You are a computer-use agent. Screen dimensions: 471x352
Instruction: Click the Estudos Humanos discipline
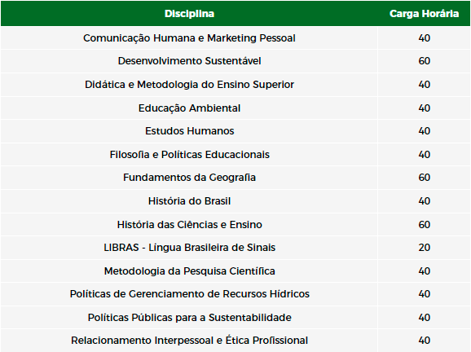click(189, 131)
